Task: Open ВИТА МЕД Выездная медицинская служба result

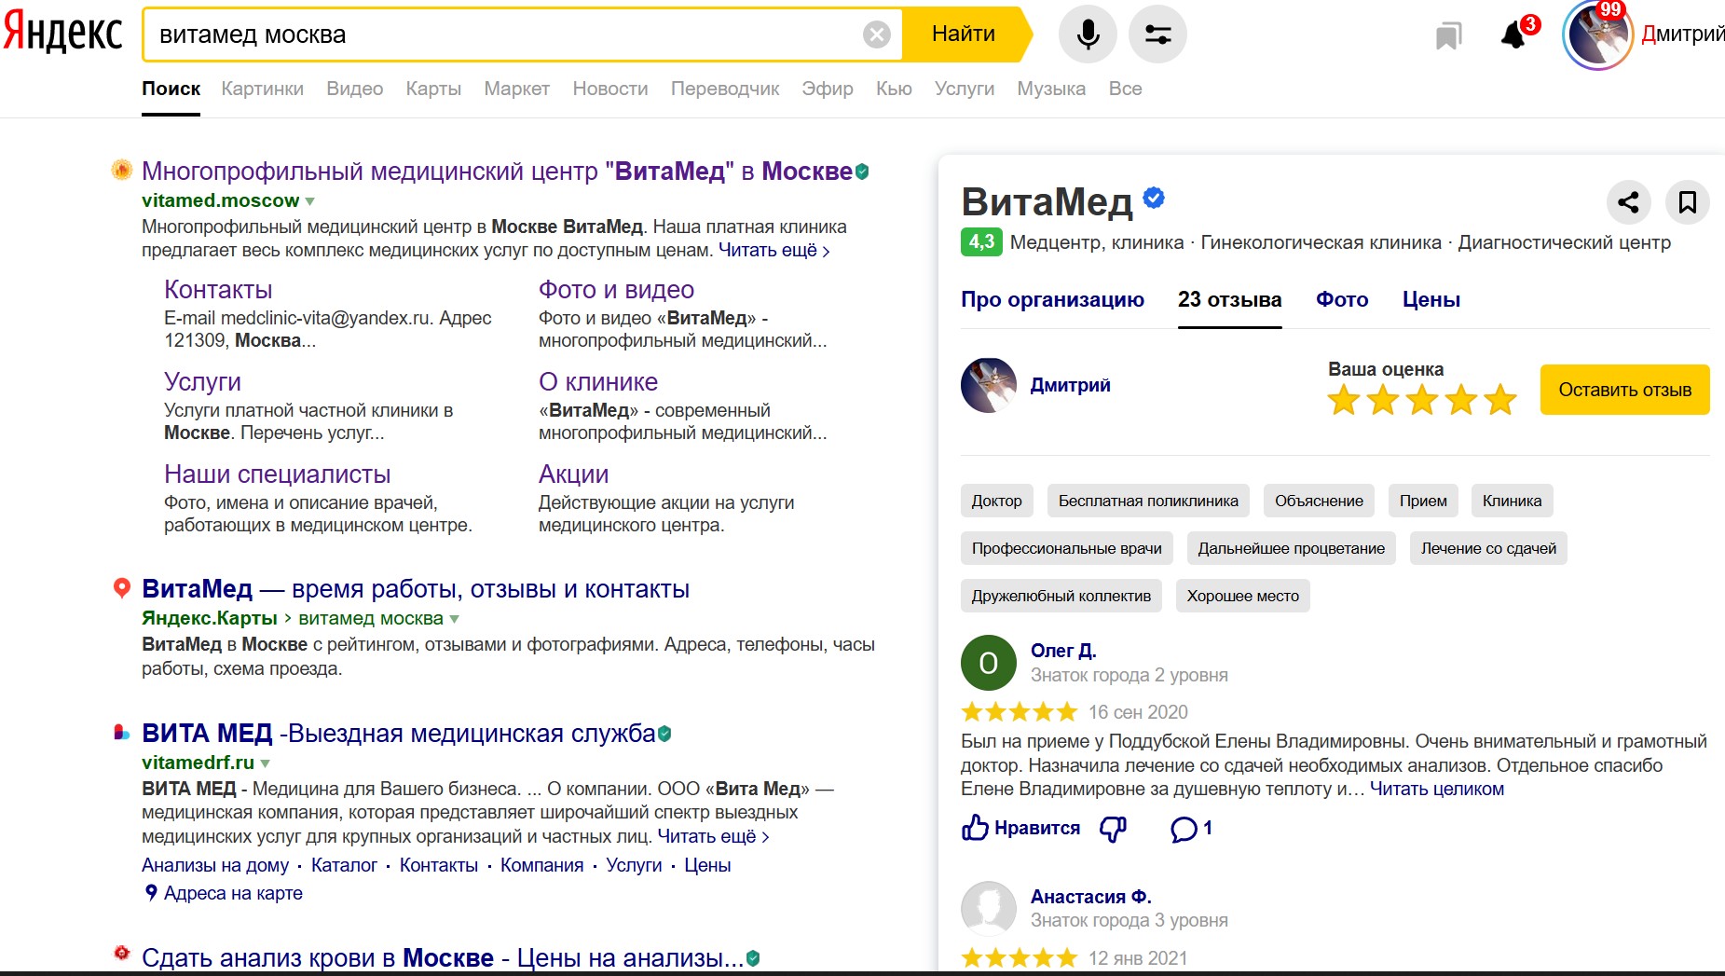Action: [x=399, y=734]
